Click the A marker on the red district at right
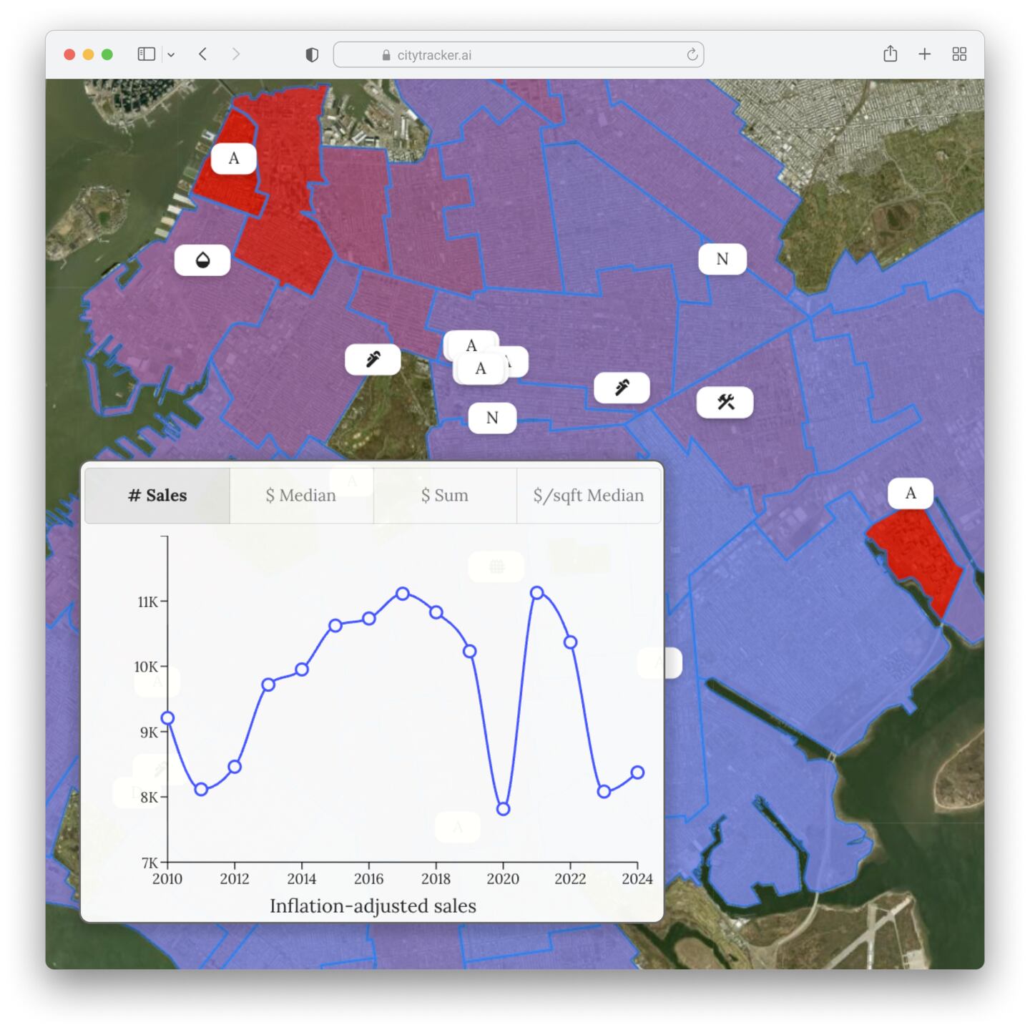The width and height of the screenshot is (1030, 1030). [909, 492]
